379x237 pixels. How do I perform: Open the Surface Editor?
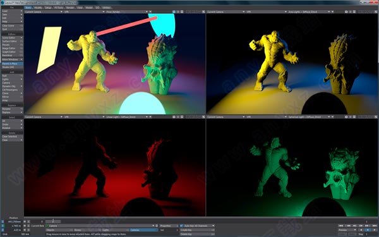(13, 41)
